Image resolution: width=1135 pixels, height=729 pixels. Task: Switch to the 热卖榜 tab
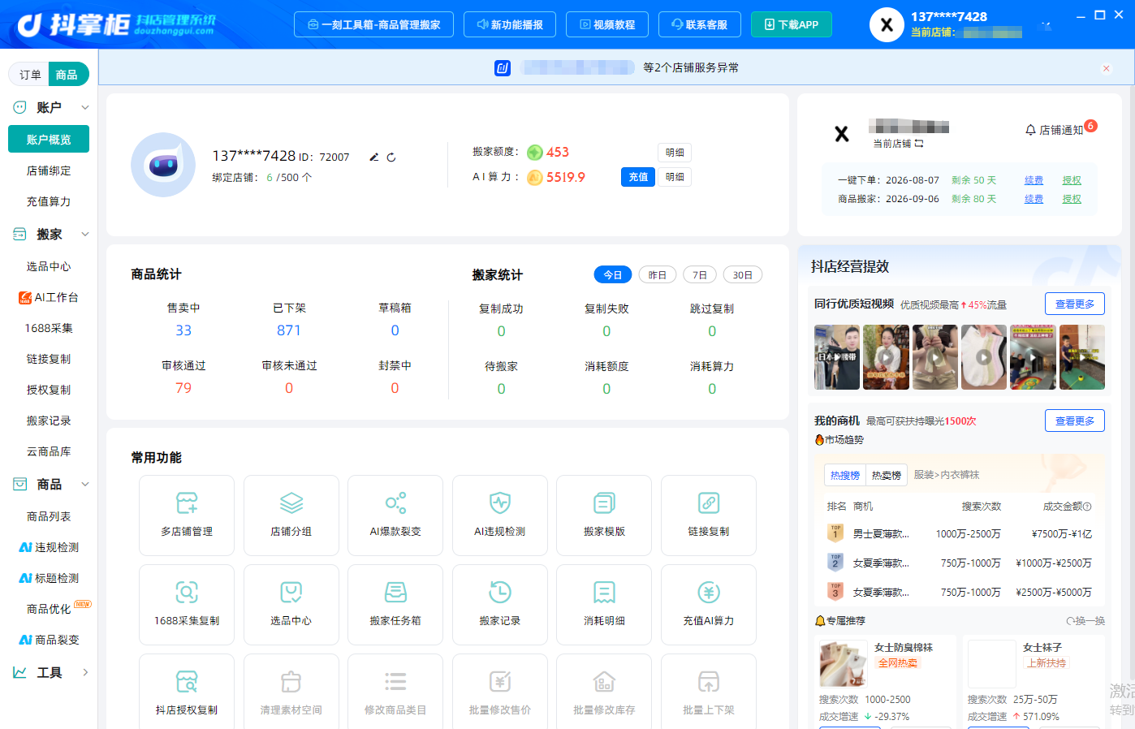click(887, 475)
